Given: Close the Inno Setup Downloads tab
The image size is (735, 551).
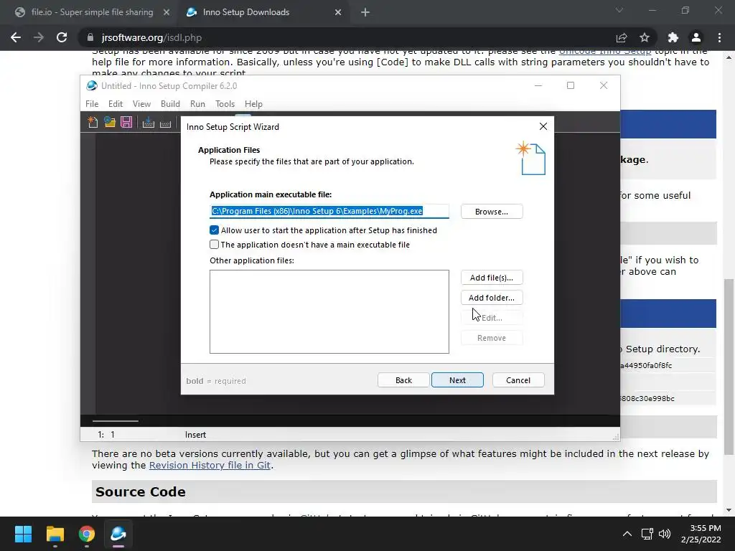Looking at the screenshot, I should (x=338, y=12).
